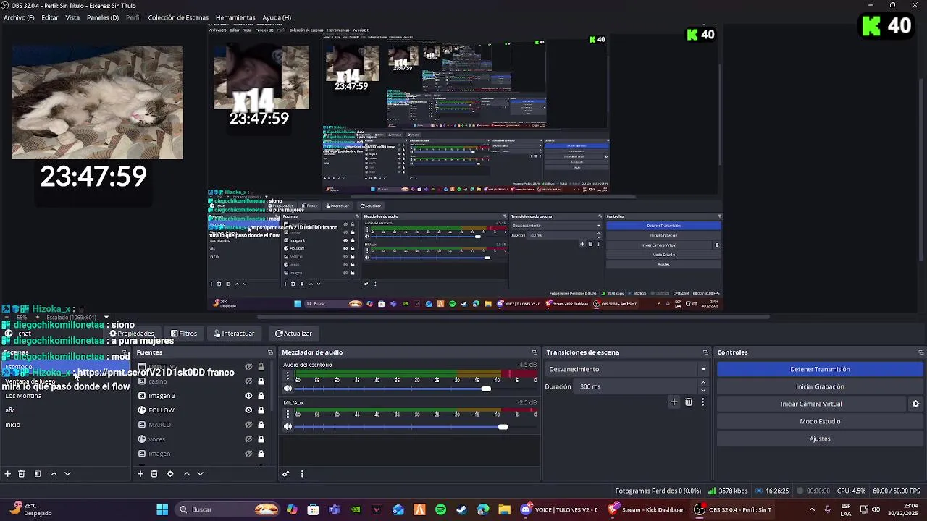This screenshot has width=927, height=521.
Task: Show the voces source eye toggle
Action: click(x=248, y=439)
